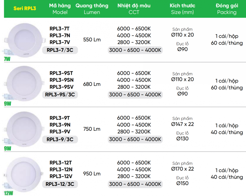Click the Seri RPL3 header title
The image size is (246, 196).
click(x=25, y=9)
